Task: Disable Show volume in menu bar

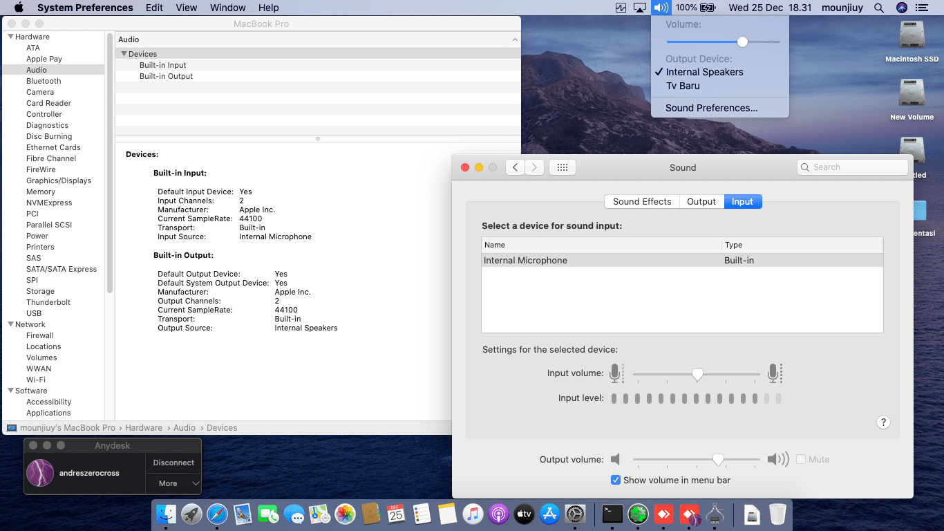Action: 616,480
